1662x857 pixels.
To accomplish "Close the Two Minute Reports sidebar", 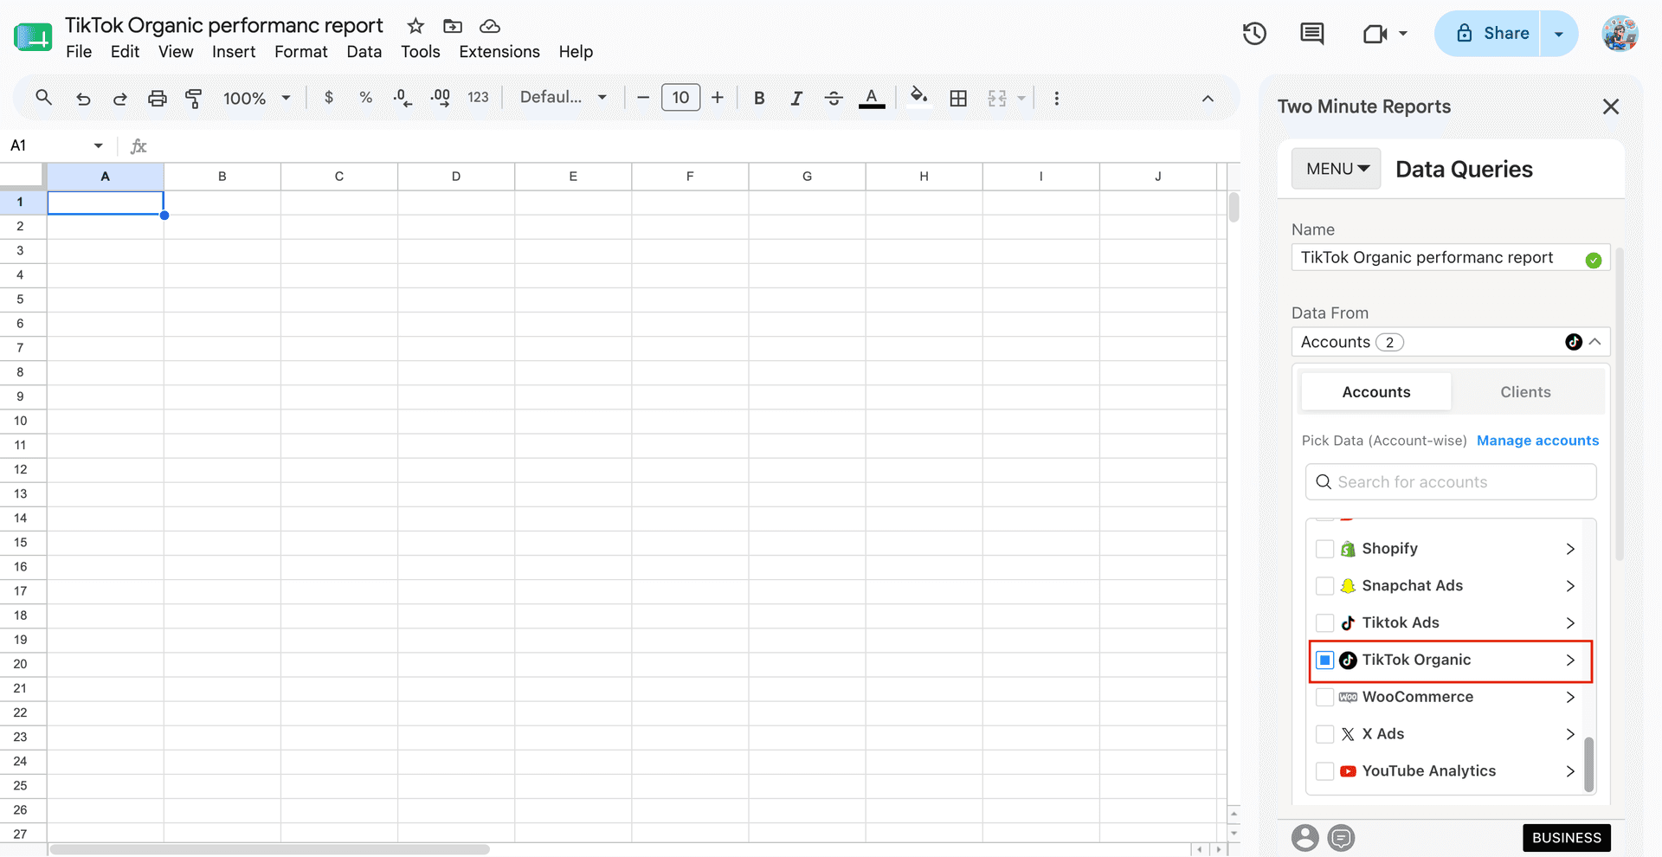I will [1611, 106].
